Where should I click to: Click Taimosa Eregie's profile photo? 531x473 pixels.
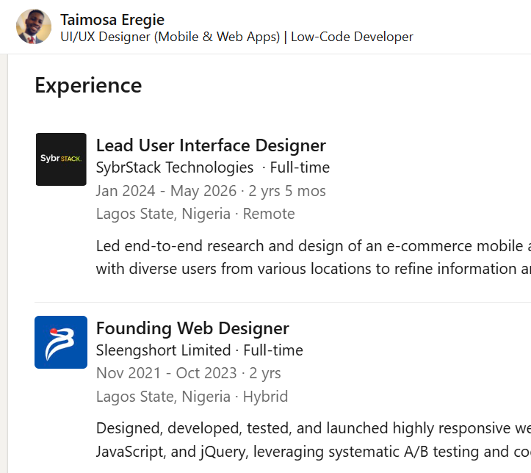click(x=34, y=26)
